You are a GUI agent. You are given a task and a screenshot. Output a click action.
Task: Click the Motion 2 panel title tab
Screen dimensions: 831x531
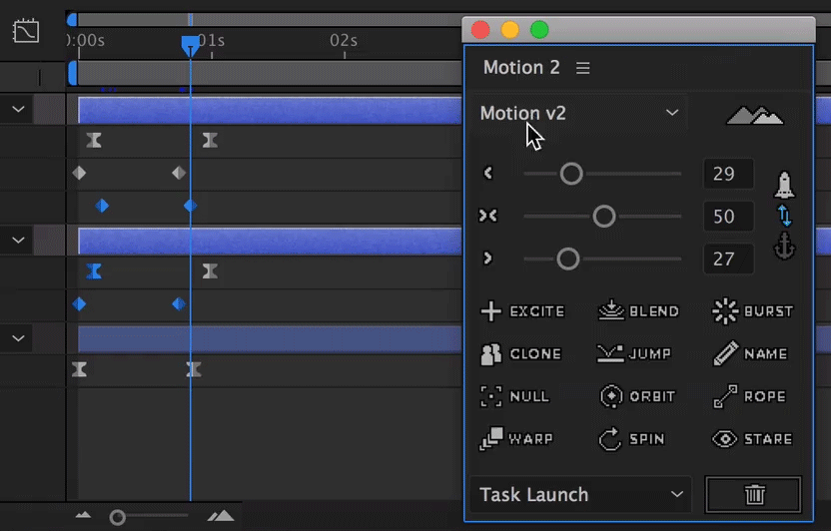[x=521, y=68]
